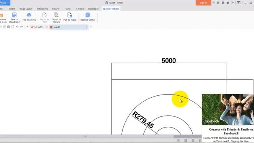Close the w.pdf document tab
Viewport: 254px width, 143px height.
tap(87, 27)
